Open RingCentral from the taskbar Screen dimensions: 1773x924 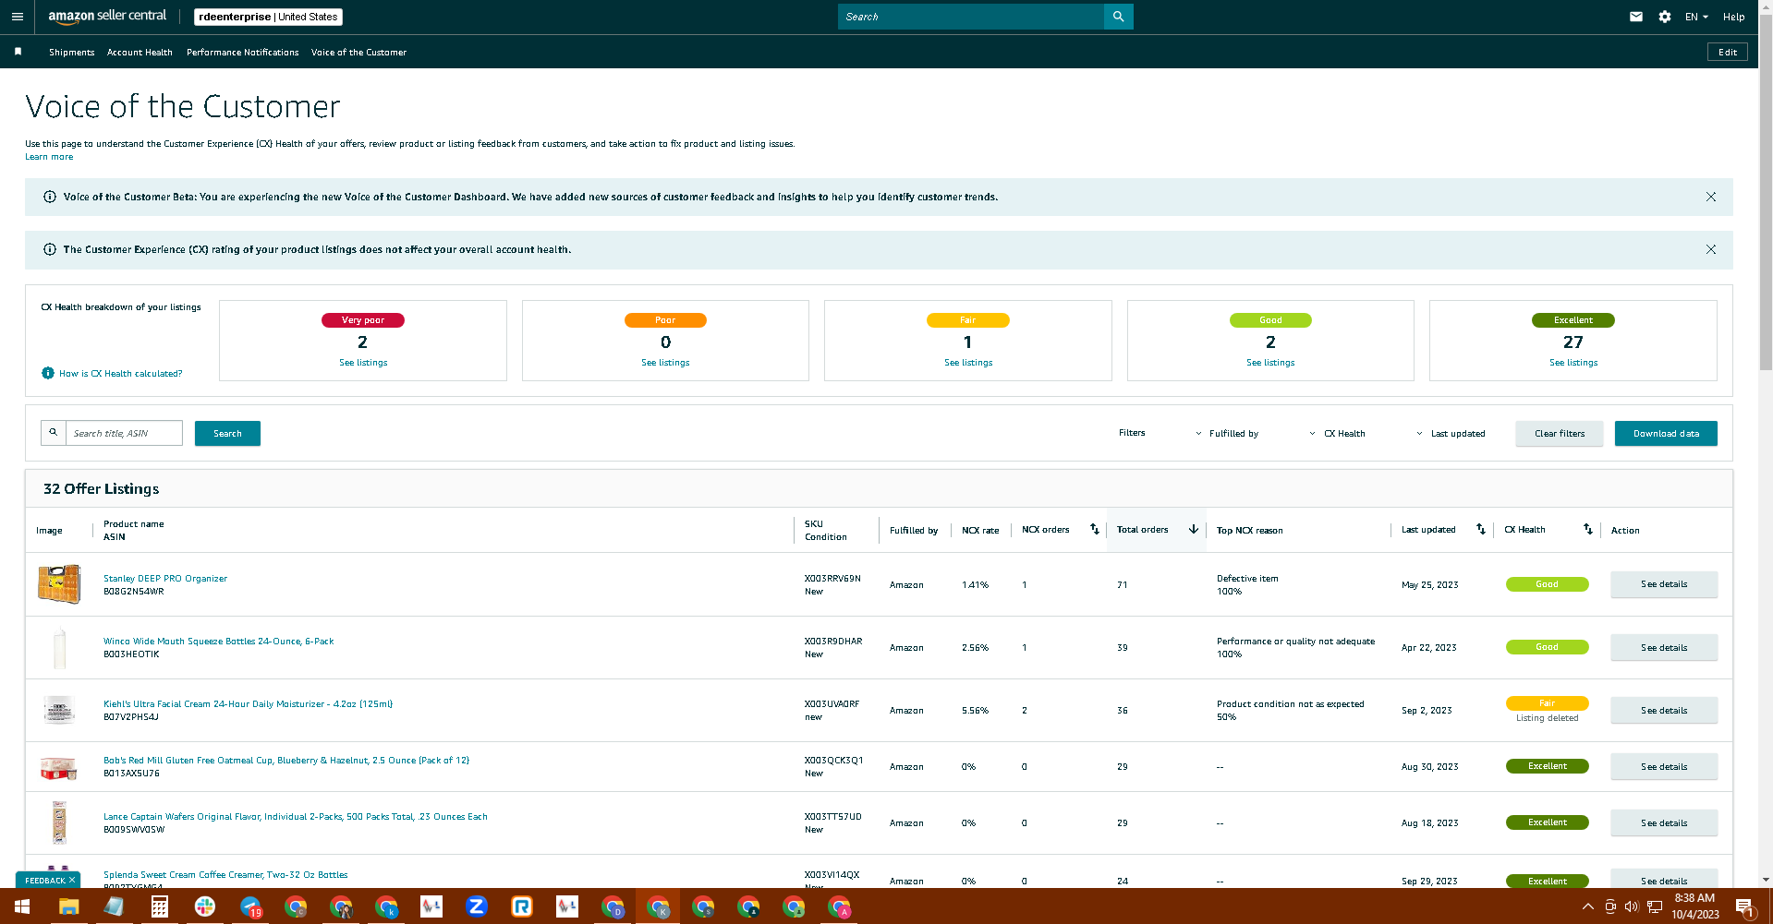pyautogui.click(x=522, y=906)
